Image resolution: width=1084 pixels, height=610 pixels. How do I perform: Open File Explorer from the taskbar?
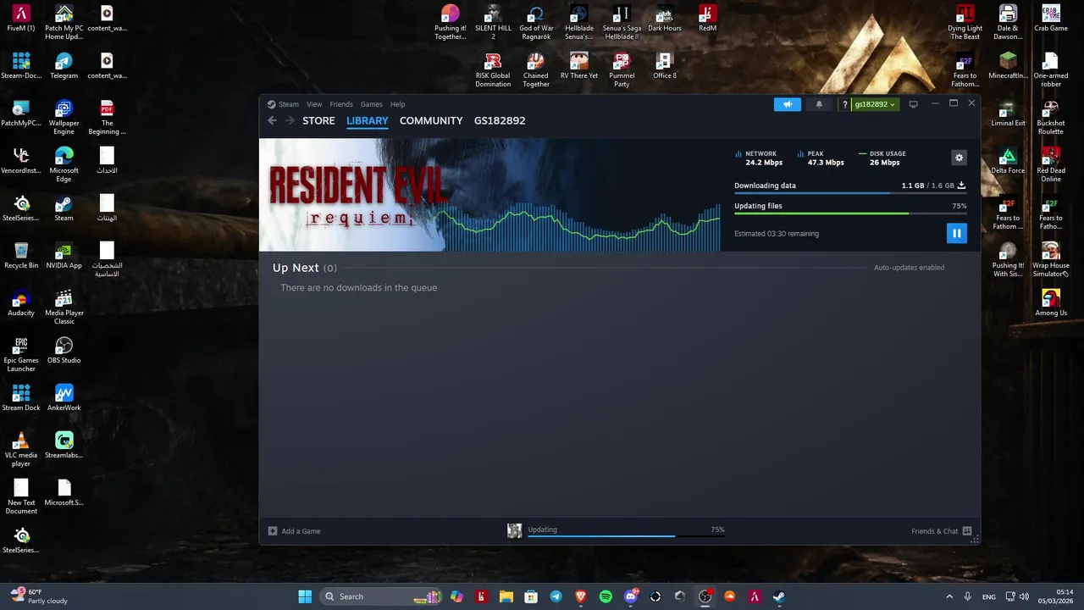tap(506, 596)
